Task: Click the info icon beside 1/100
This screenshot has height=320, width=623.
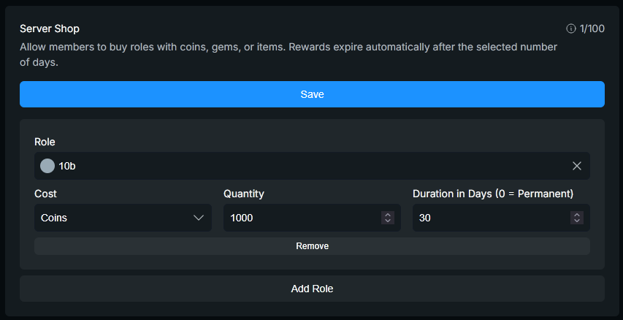Action: click(x=571, y=28)
